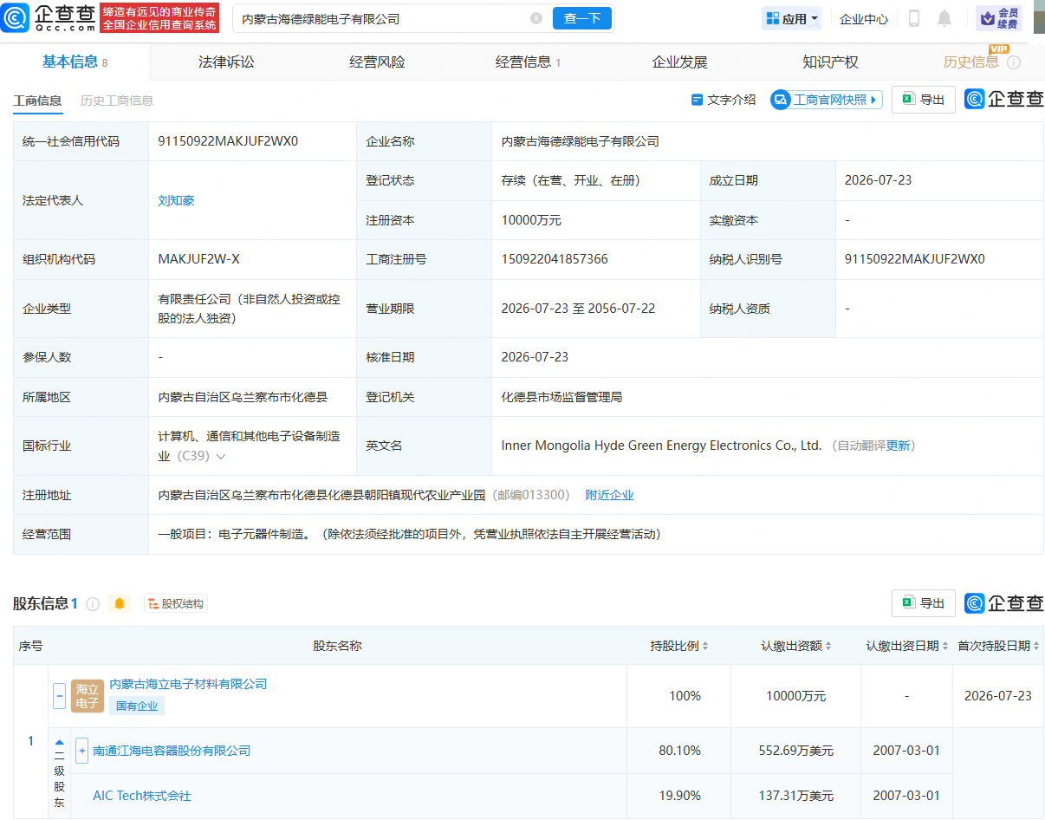Export 工商信息 with the 导出 button
This screenshot has height=820, width=1045.
(924, 100)
